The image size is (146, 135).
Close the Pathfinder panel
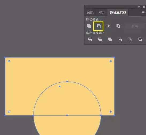click(144, 7)
